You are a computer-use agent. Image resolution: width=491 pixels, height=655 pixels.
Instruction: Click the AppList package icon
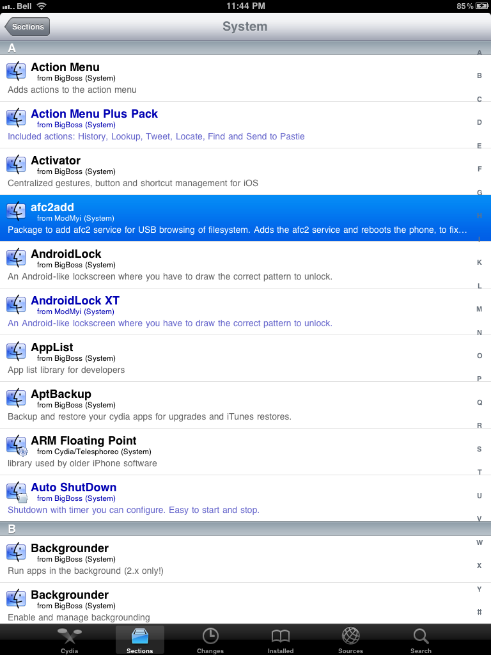tap(16, 352)
